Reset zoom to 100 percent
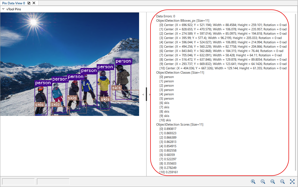The width and height of the screenshot is (298, 187). pos(273,182)
